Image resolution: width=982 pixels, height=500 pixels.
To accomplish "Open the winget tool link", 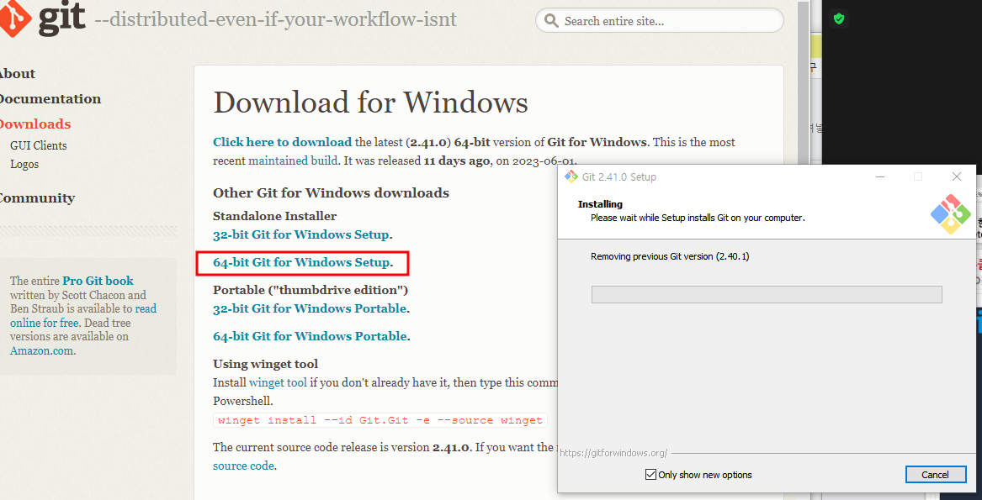I will coord(278,382).
